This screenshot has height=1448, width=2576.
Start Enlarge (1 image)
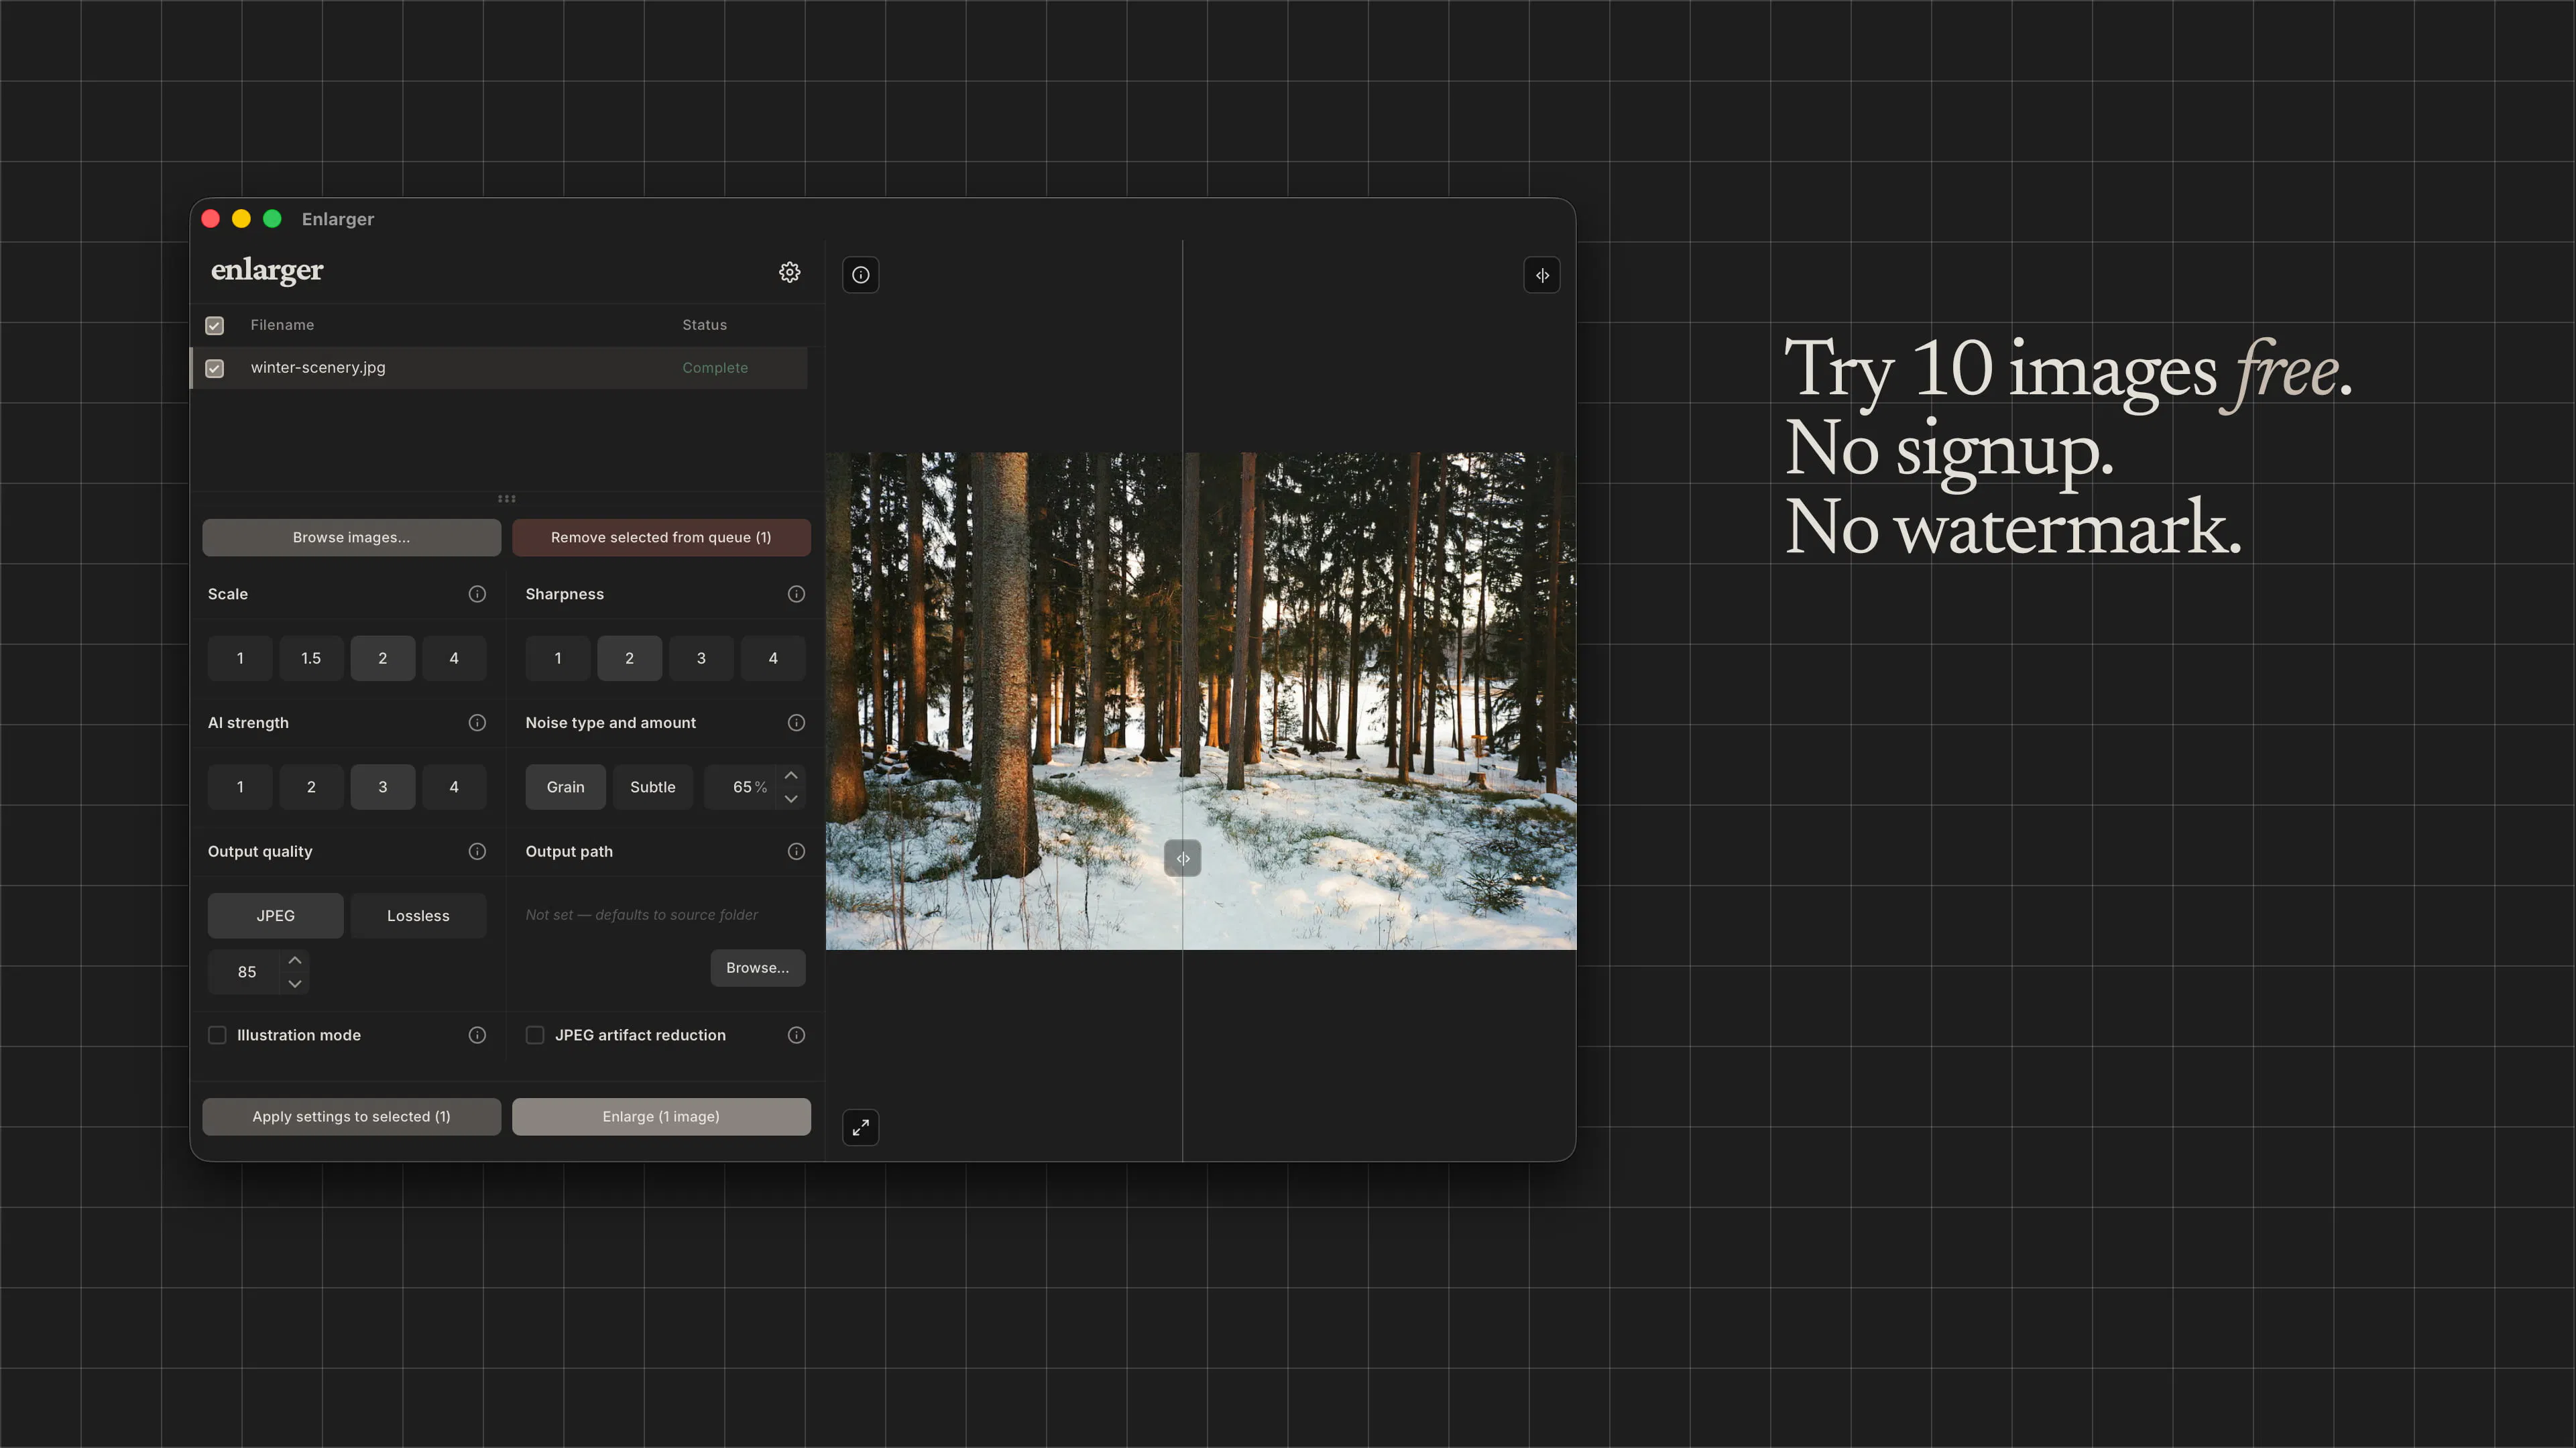[661, 1117]
